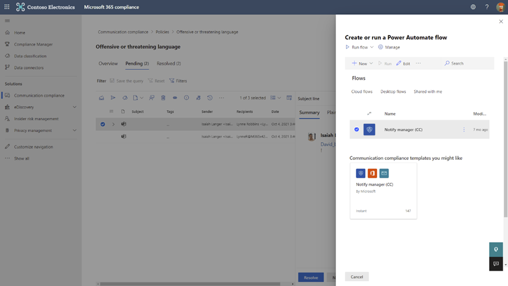This screenshot has height=286, width=508.
Task: Click Show all in sidebar
Action: coord(21,158)
